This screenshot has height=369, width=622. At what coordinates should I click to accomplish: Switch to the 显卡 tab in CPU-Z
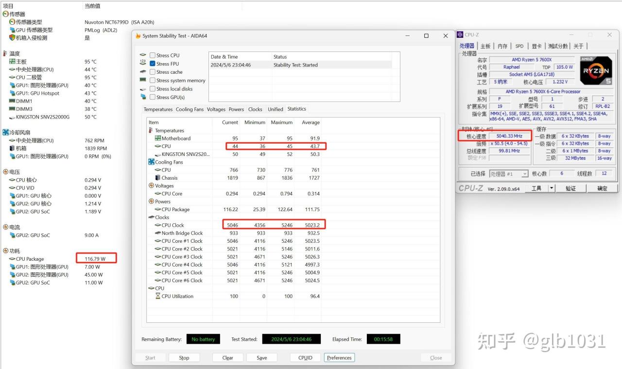(536, 46)
